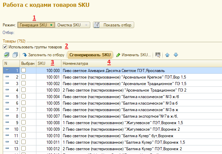Check the Выбран box for row 9
Screen dimensions: 222x154
[23, 122]
